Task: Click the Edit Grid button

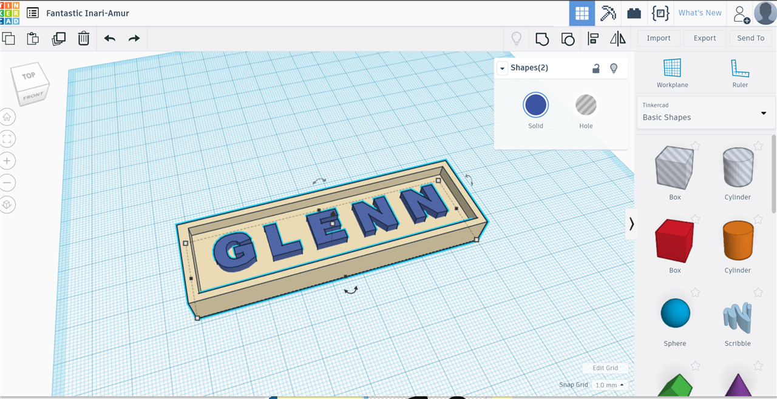Action: click(x=605, y=368)
